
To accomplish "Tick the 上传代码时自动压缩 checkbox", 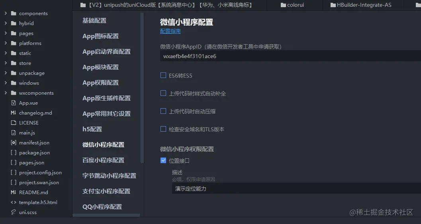I will (x=163, y=111).
